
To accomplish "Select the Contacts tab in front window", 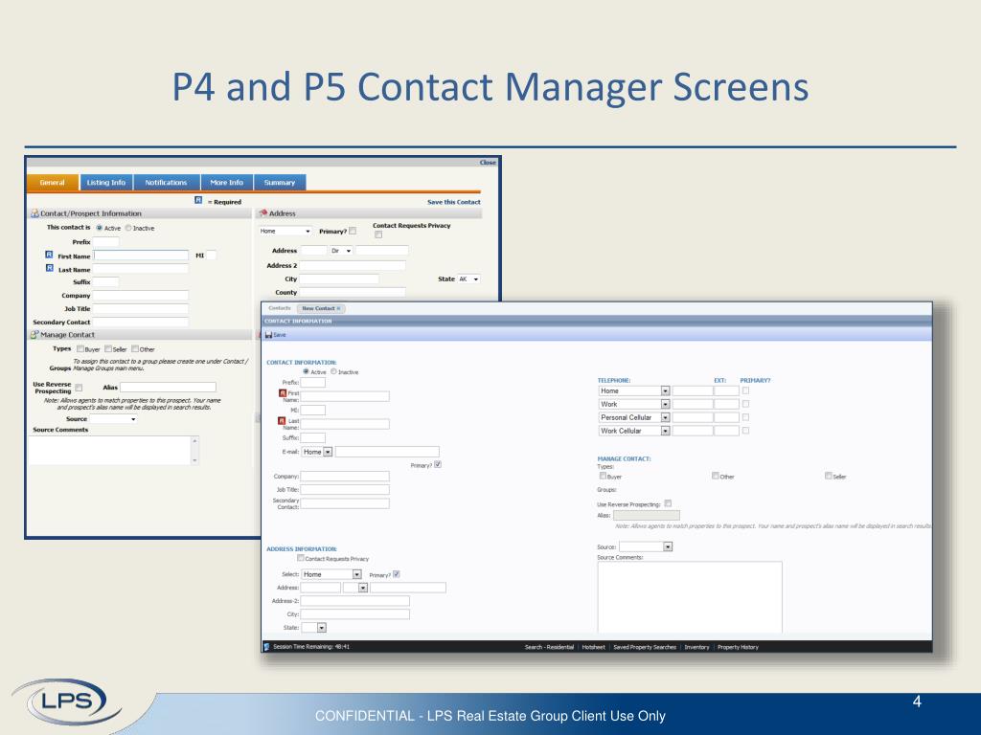I will [x=280, y=308].
